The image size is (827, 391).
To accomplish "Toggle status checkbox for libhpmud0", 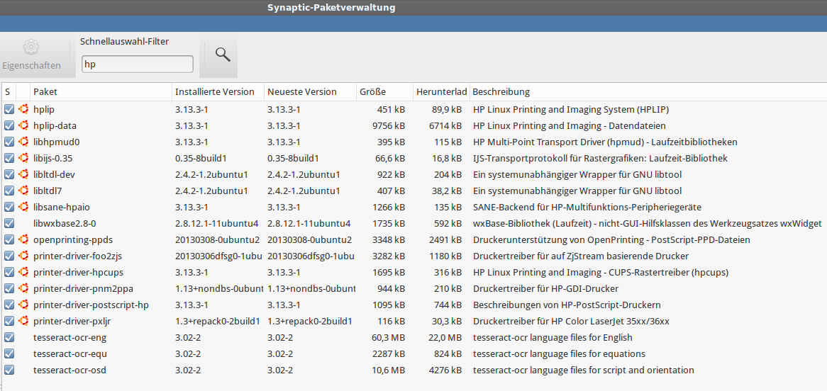I will click(9, 142).
